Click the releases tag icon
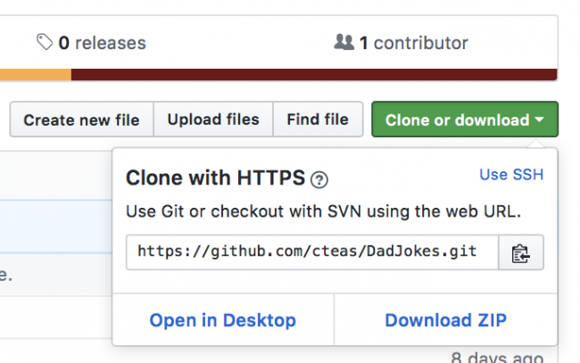The image size is (580, 363). pos(45,42)
